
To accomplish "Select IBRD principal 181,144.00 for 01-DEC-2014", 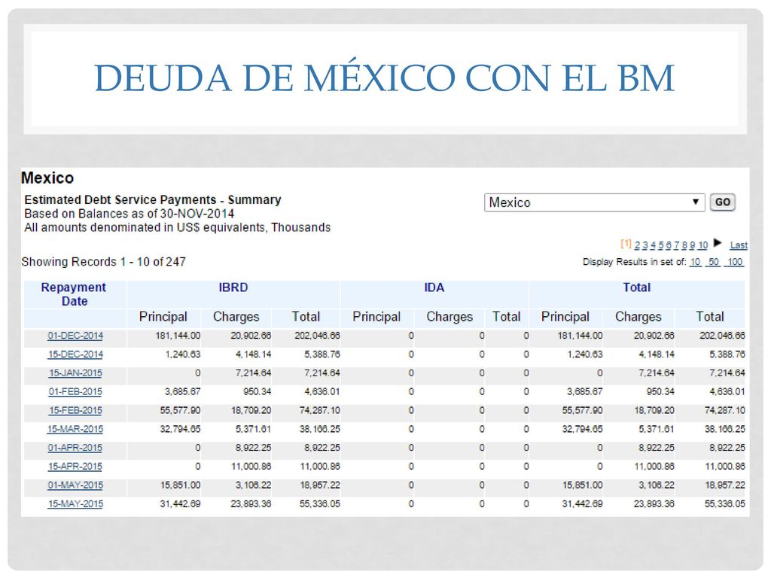I will 178,336.
